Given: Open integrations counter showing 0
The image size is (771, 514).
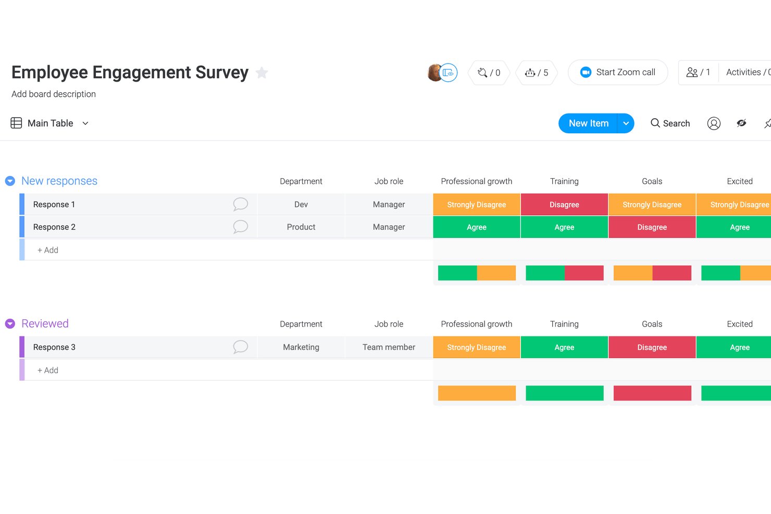Looking at the screenshot, I should point(489,72).
